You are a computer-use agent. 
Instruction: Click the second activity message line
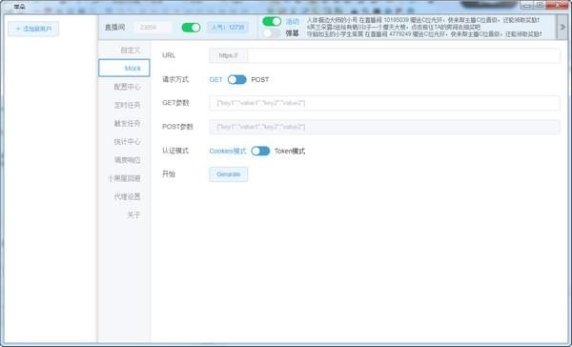[x=394, y=27]
